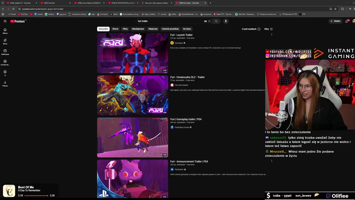Click the browser address bar URL
Image resolution: width=355 pixels, height=200 pixels.
(43, 9)
